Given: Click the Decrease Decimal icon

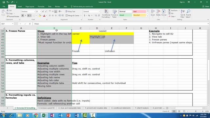Looking at the screenshot, I should click(x=99, y=15).
